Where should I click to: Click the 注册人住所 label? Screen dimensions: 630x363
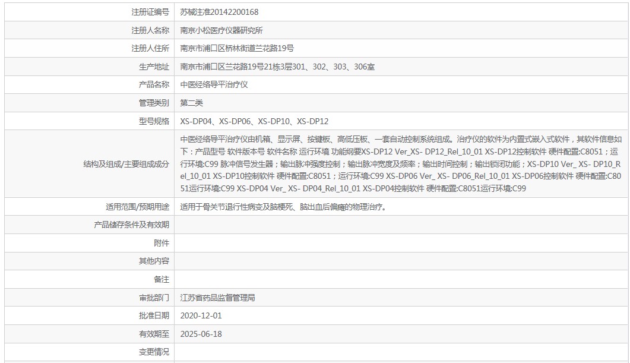pyautogui.click(x=150, y=49)
